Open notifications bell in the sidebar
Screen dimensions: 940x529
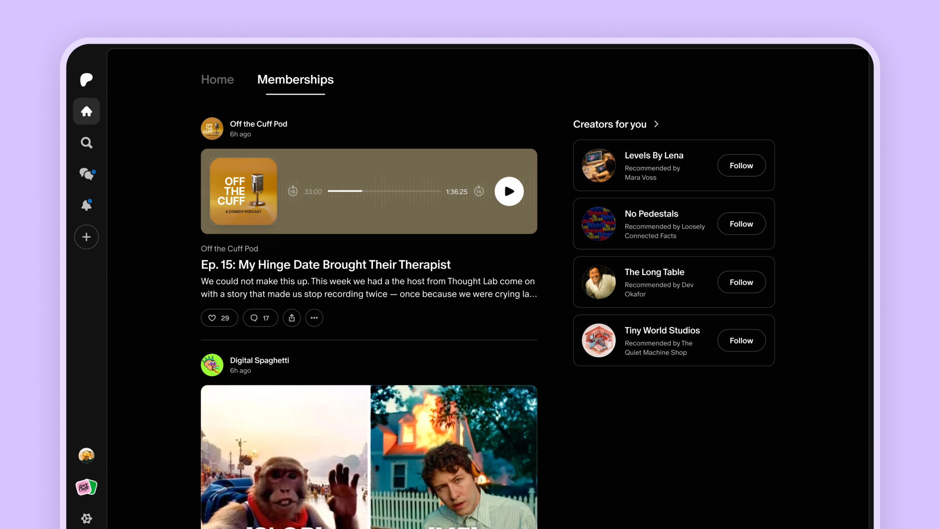[87, 205]
